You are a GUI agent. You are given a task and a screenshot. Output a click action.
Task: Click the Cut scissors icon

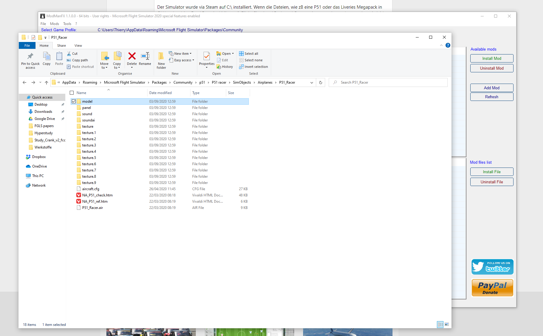pos(69,54)
